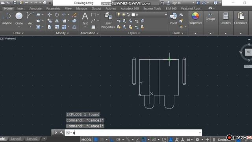Image resolution: width=252 pixels, height=142 pixels.
Task: Expand the Layers panel
Action: point(134,33)
